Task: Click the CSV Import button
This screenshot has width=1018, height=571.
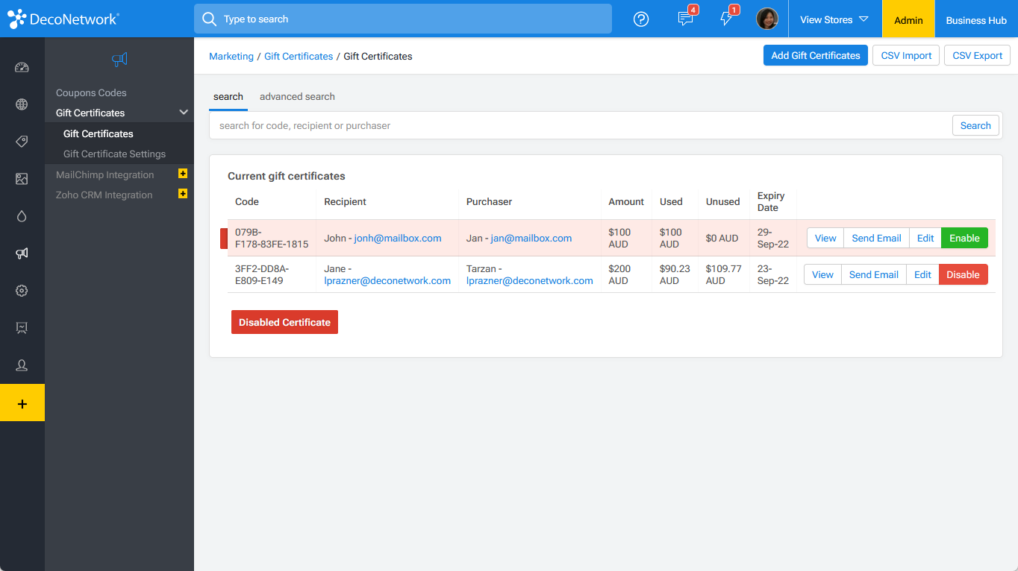Action: [x=906, y=55]
